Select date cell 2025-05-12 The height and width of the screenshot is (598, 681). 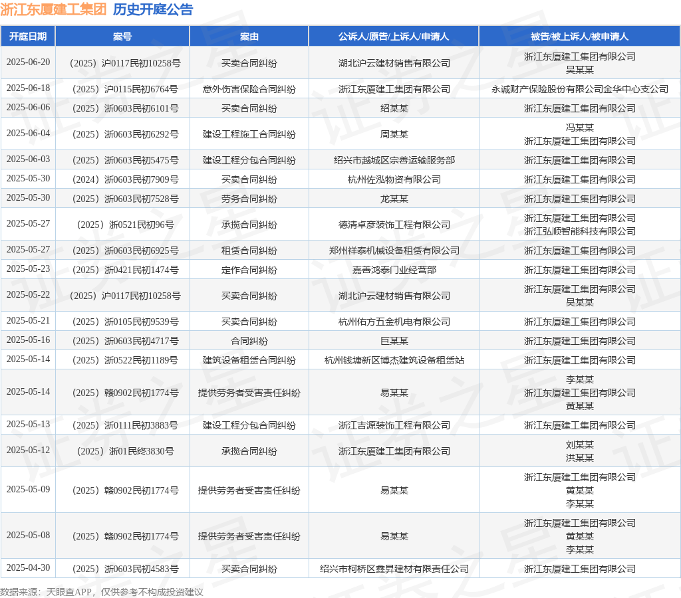(x=28, y=450)
